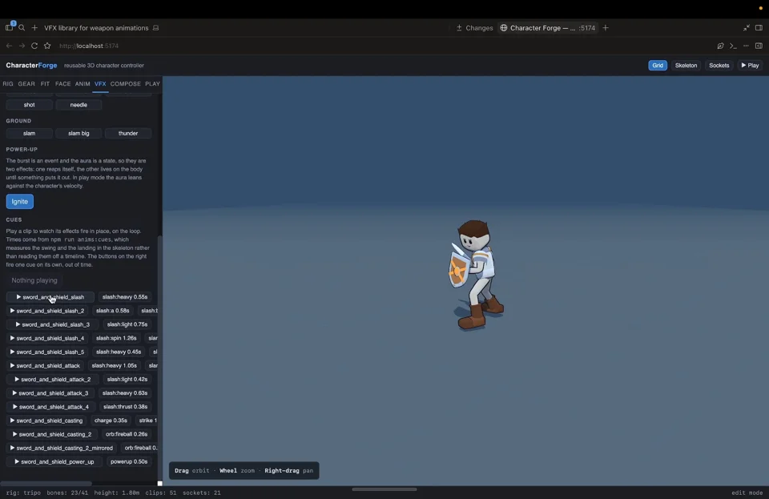Trigger the slam ground effect
The image size is (769, 499).
pos(30,133)
